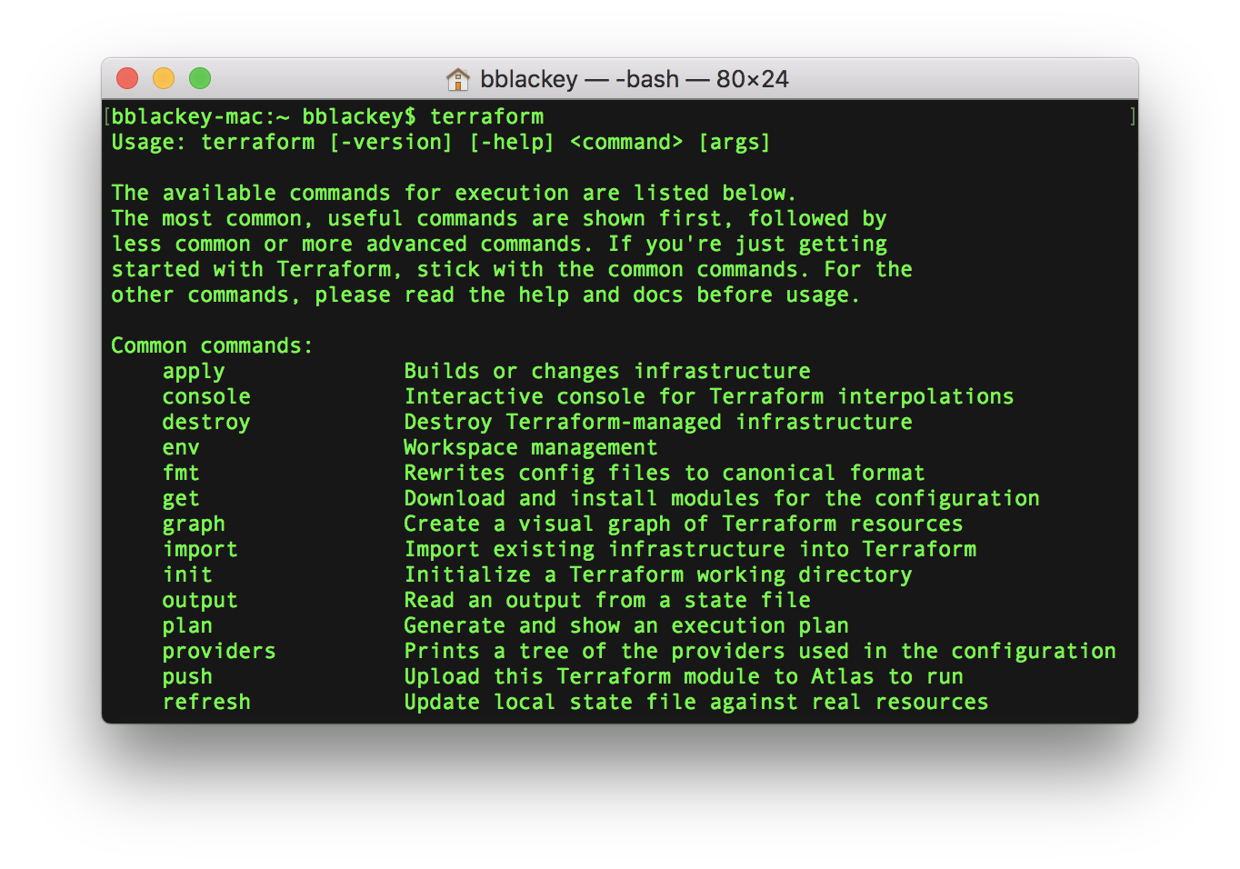Click the 'graph' command name
Screen dimensions: 1240x869
click(194, 524)
